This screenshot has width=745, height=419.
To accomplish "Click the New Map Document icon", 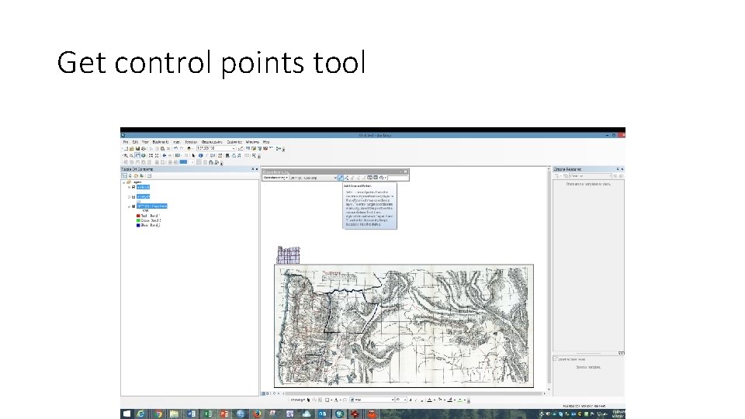I will pyautogui.click(x=126, y=149).
